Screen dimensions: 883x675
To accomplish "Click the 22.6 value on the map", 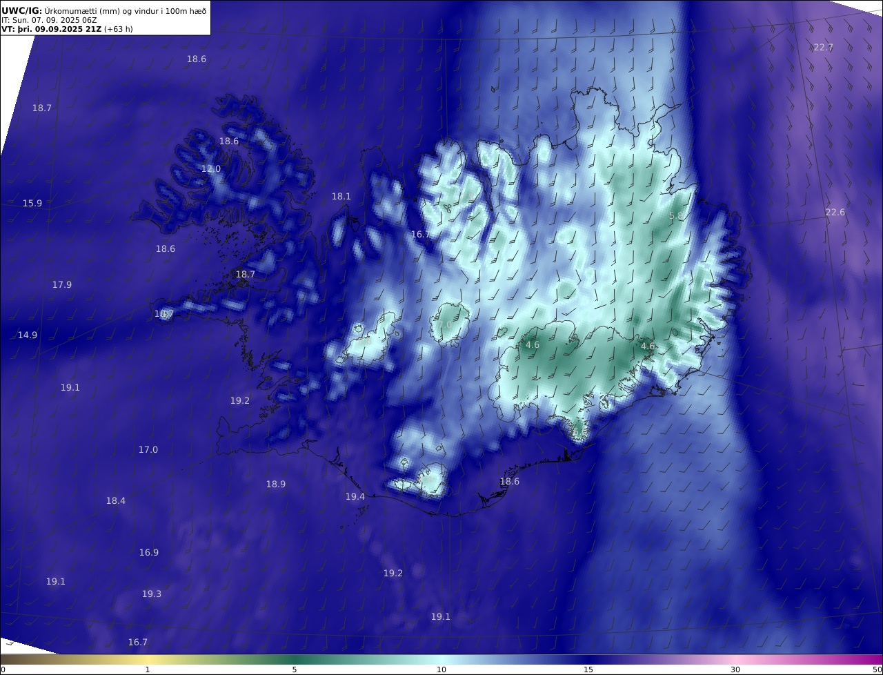I will pyautogui.click(x=835, y=213).
